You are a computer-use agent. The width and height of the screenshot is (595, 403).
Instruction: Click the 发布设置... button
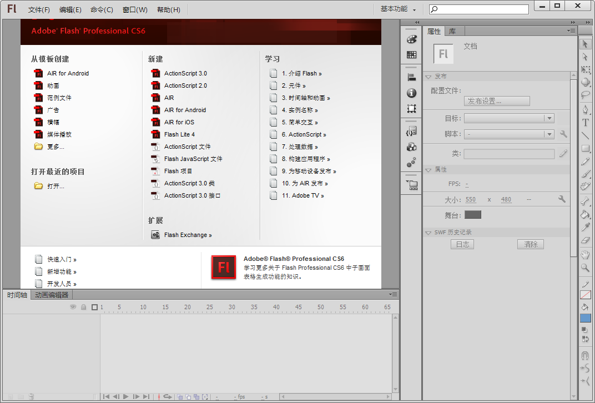497,101
